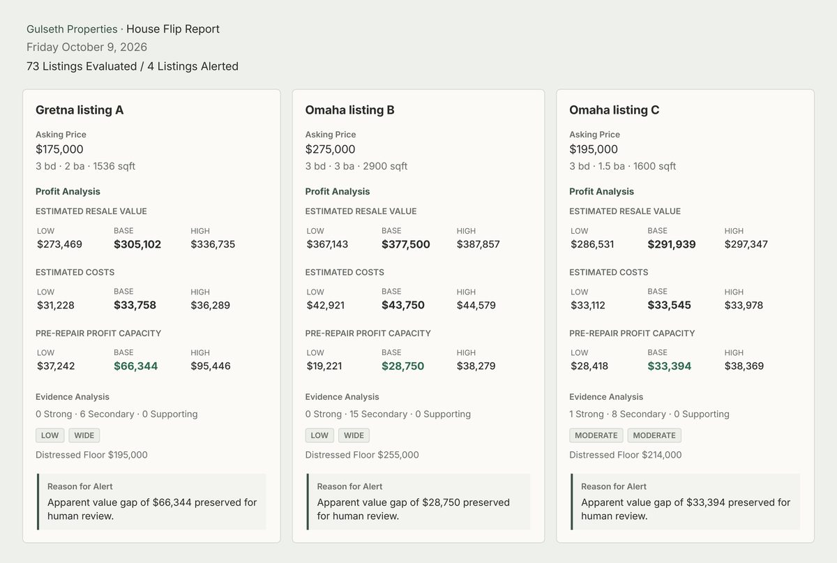Open the Gretna listing A heading

pyautogui.click(x=80, y=110)
